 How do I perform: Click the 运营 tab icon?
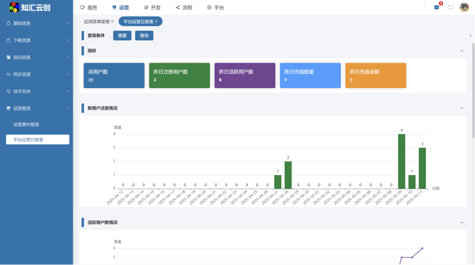[x=114, y=7]
